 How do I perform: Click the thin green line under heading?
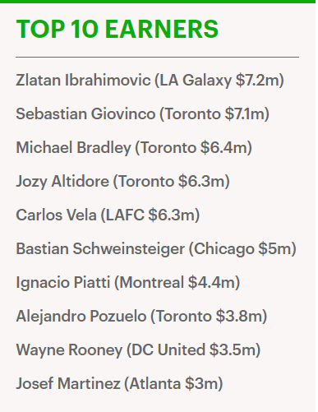157,58
